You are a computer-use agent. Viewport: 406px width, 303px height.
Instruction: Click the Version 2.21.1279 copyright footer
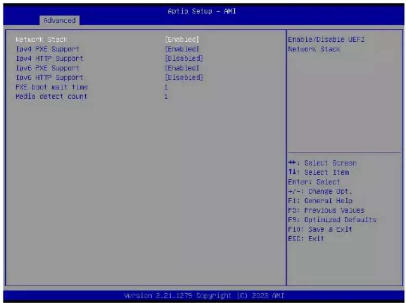pyautogui.click(x=204, y=296)
